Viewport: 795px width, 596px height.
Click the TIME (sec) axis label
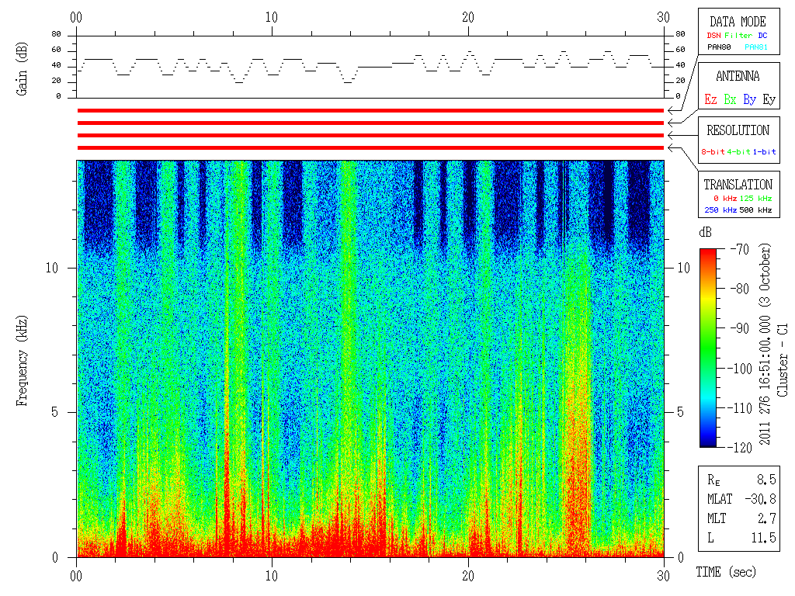726,573
